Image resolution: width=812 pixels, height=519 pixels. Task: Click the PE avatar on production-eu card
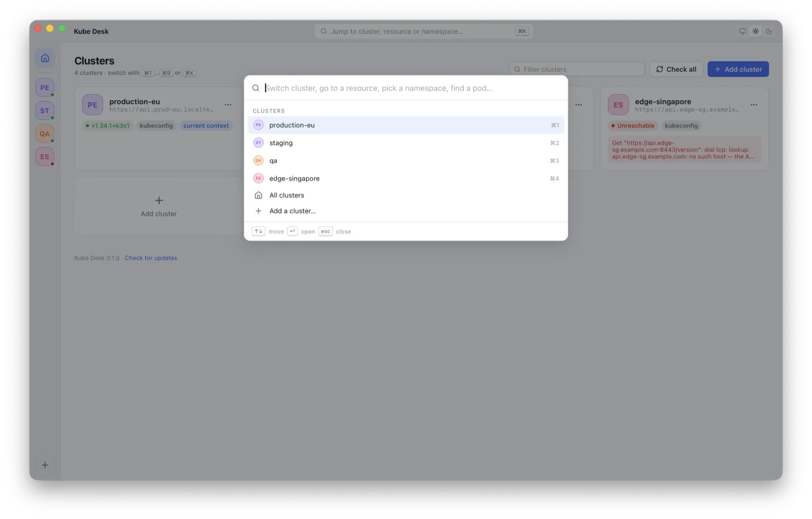pyautogui.click(x=92, y=105)
